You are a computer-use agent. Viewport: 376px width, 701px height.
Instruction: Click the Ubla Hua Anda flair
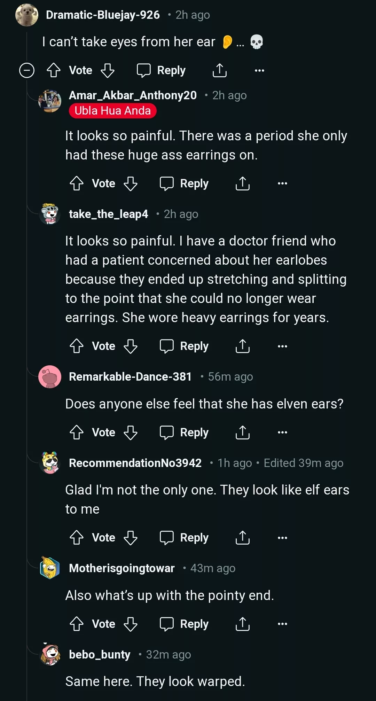112,111
